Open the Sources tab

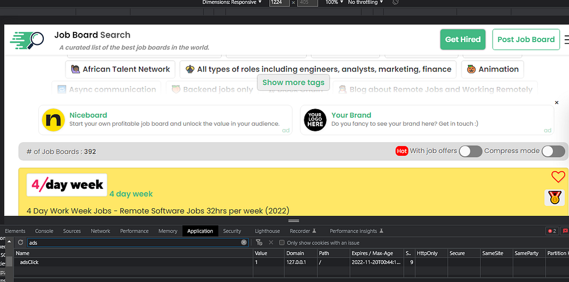coord(72,231)
